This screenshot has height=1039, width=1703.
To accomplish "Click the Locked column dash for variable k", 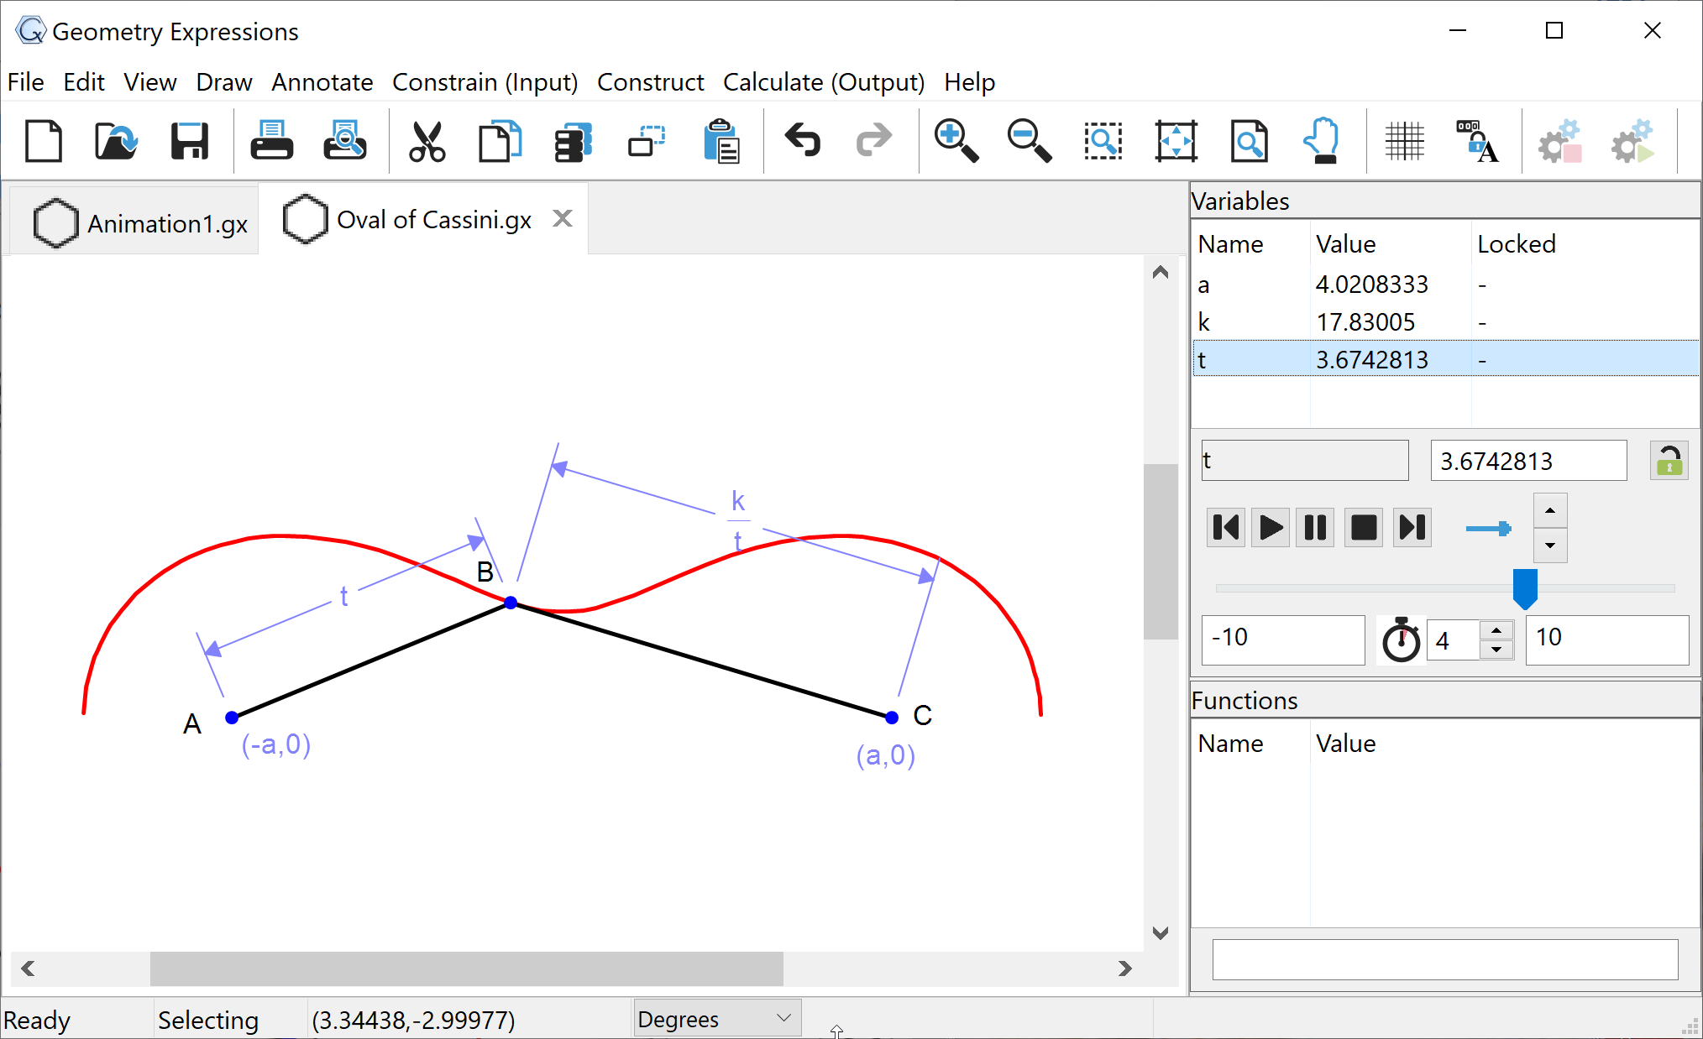I will [x=1483, y=322].
